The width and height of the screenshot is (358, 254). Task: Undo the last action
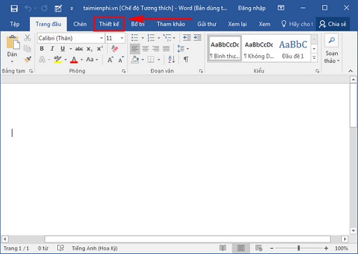point(28,8)
